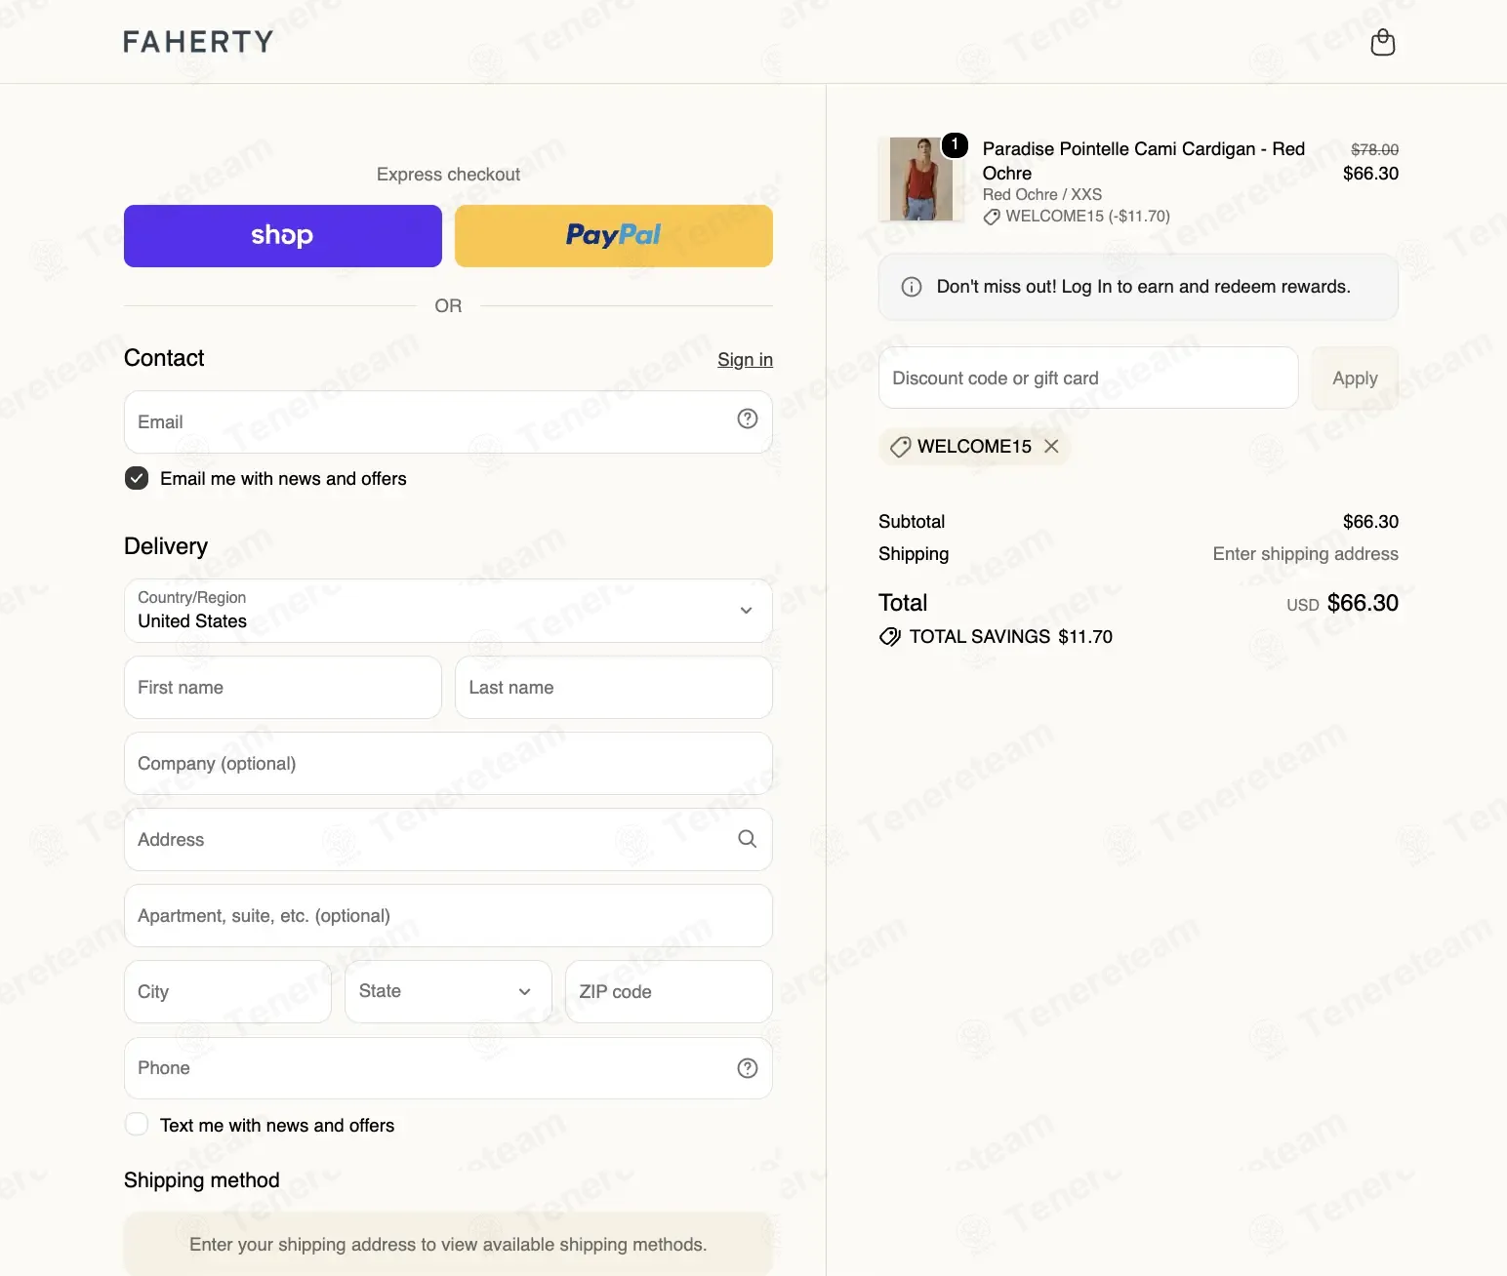Expand the State dropdown
The image size is (1507, 1276).
click(448, 991)
